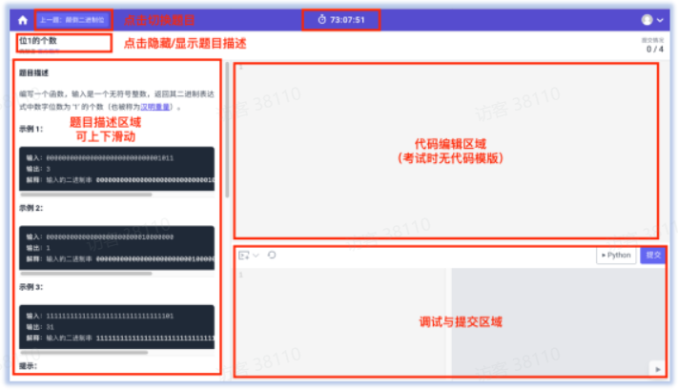Viewport: 678px width, 391px height.
Task: Click the reset icon in the debug toolbar
Action: click(272, 256)
